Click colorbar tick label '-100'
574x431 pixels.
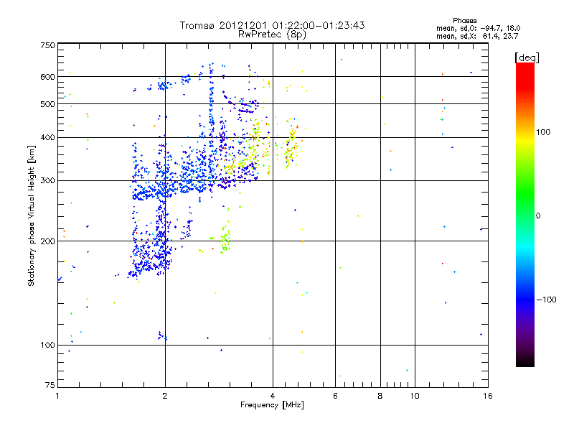pyautogui.click(x=546, y=300)
